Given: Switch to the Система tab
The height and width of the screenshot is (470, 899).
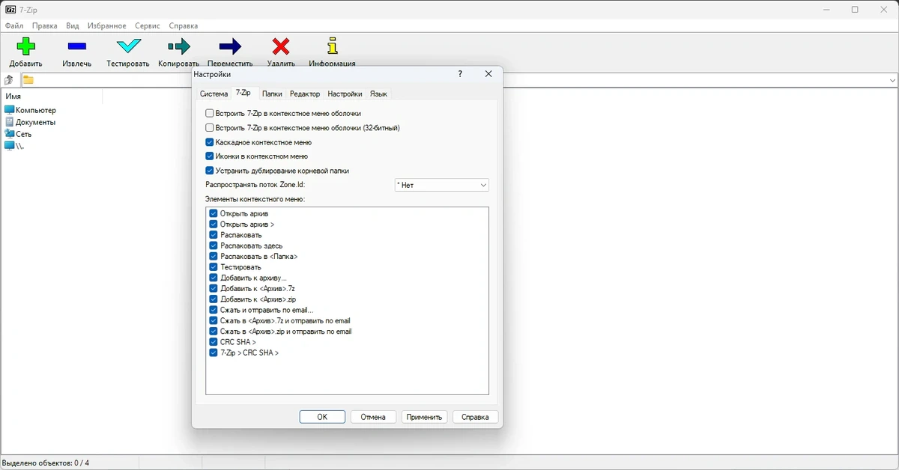Looking at the screenshot, I should click(x=214, y=94).
